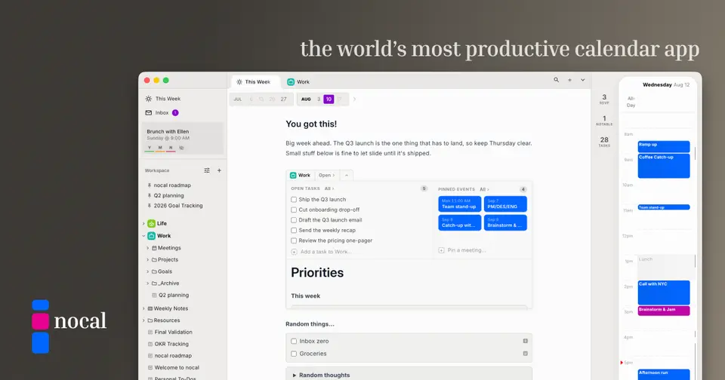This screenshot has height=380, width=725.
Task: Mark Draft the Q3 launch email done
Action: [x=294, y=220]
